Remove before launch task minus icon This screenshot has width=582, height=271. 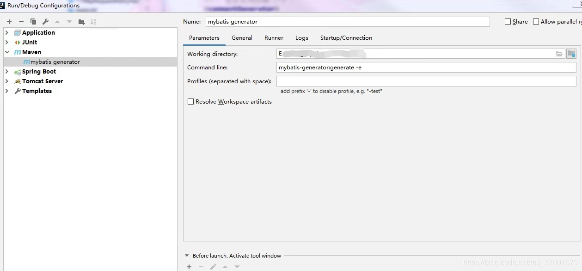(201, 267)
